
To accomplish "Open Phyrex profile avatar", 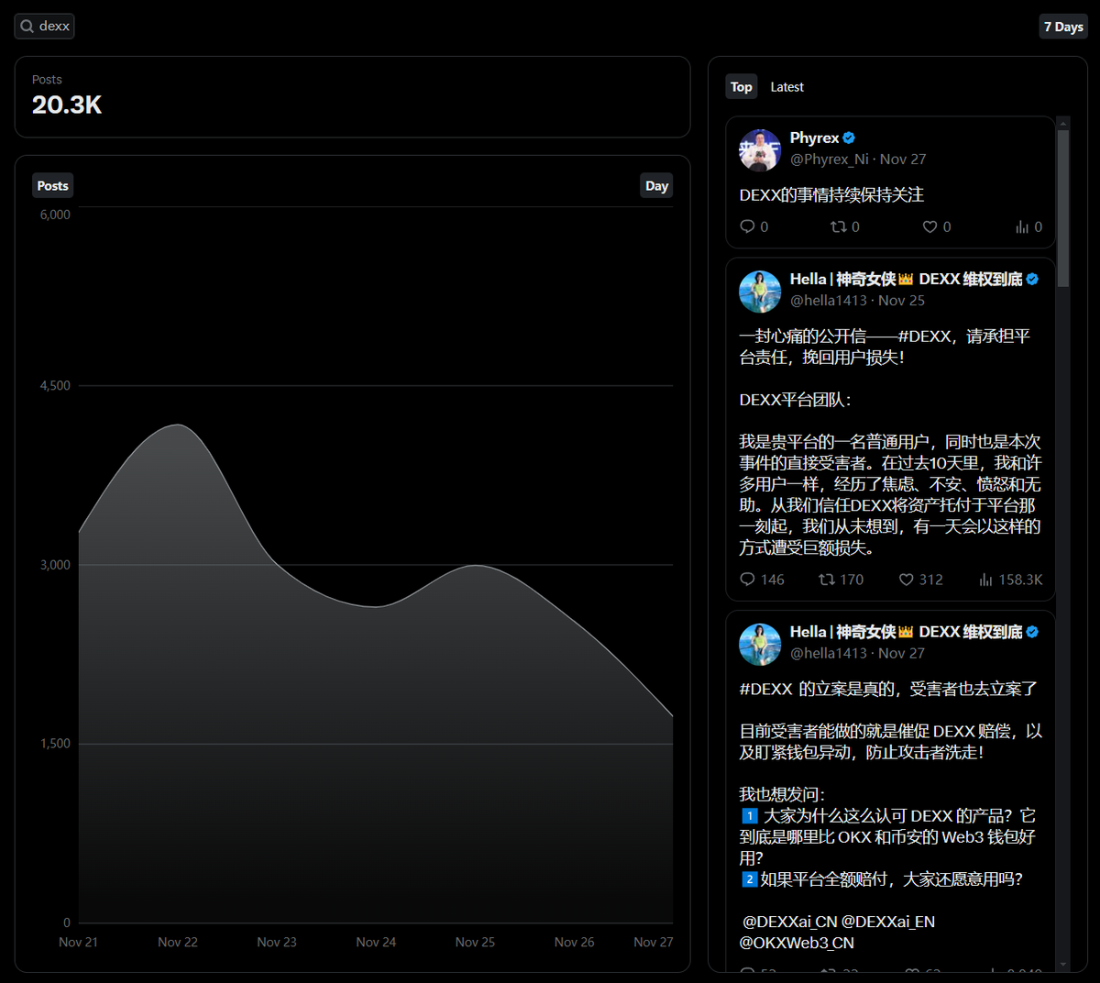I will click(x=760, y=150).
